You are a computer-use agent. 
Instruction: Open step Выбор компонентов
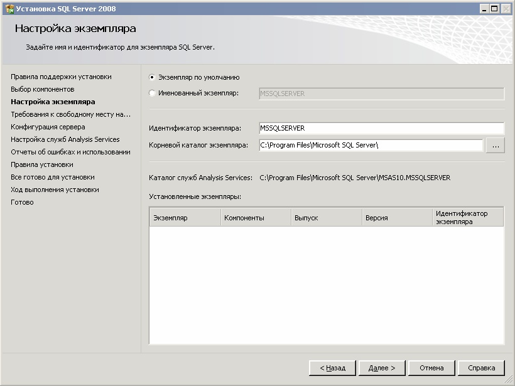pyautogui.click(x=43, y=89)
